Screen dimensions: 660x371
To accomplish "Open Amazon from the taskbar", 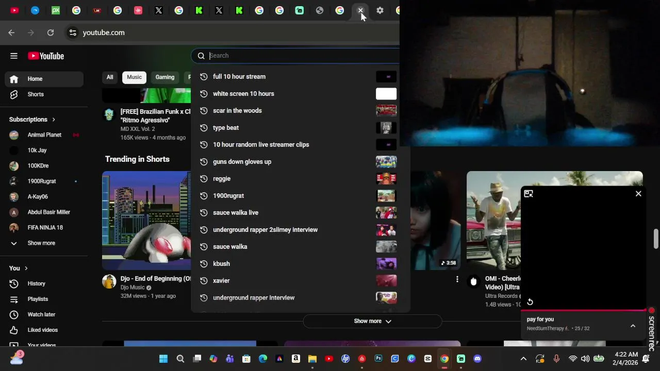I will [x=296, y=359].
